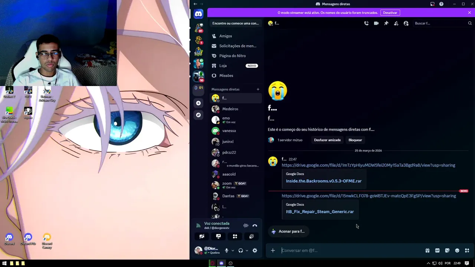Open the DM with Dantas
The width and height of the screenshot is (475, 267).
[236, 196]
